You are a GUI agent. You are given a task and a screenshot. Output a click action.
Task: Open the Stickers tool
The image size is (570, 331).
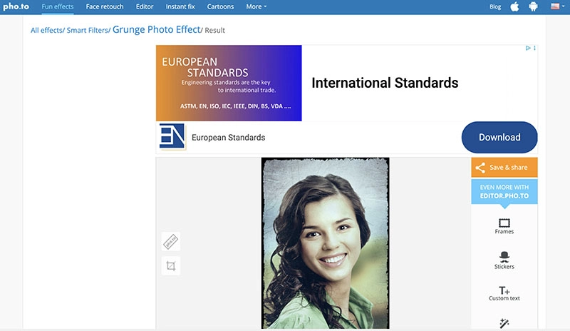(504, 260)
